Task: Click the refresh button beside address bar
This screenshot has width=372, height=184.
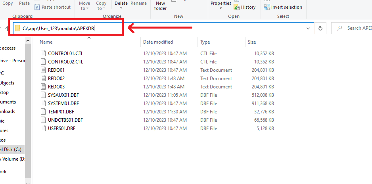Action: (320, 28)
